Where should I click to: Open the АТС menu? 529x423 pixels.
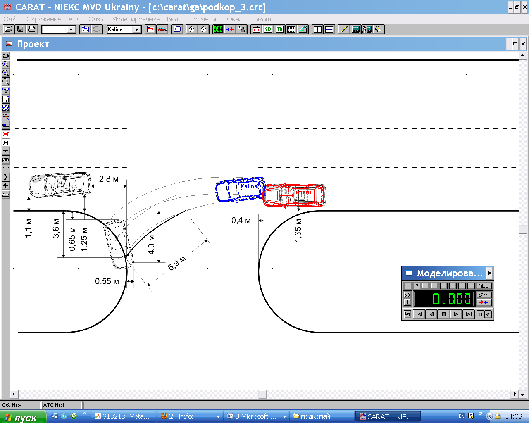(75, 19)
